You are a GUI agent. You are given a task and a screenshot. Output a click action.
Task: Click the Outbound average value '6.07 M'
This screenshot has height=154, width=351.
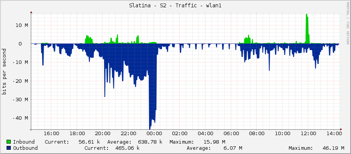pyautogui.click(x=233, y=148)
